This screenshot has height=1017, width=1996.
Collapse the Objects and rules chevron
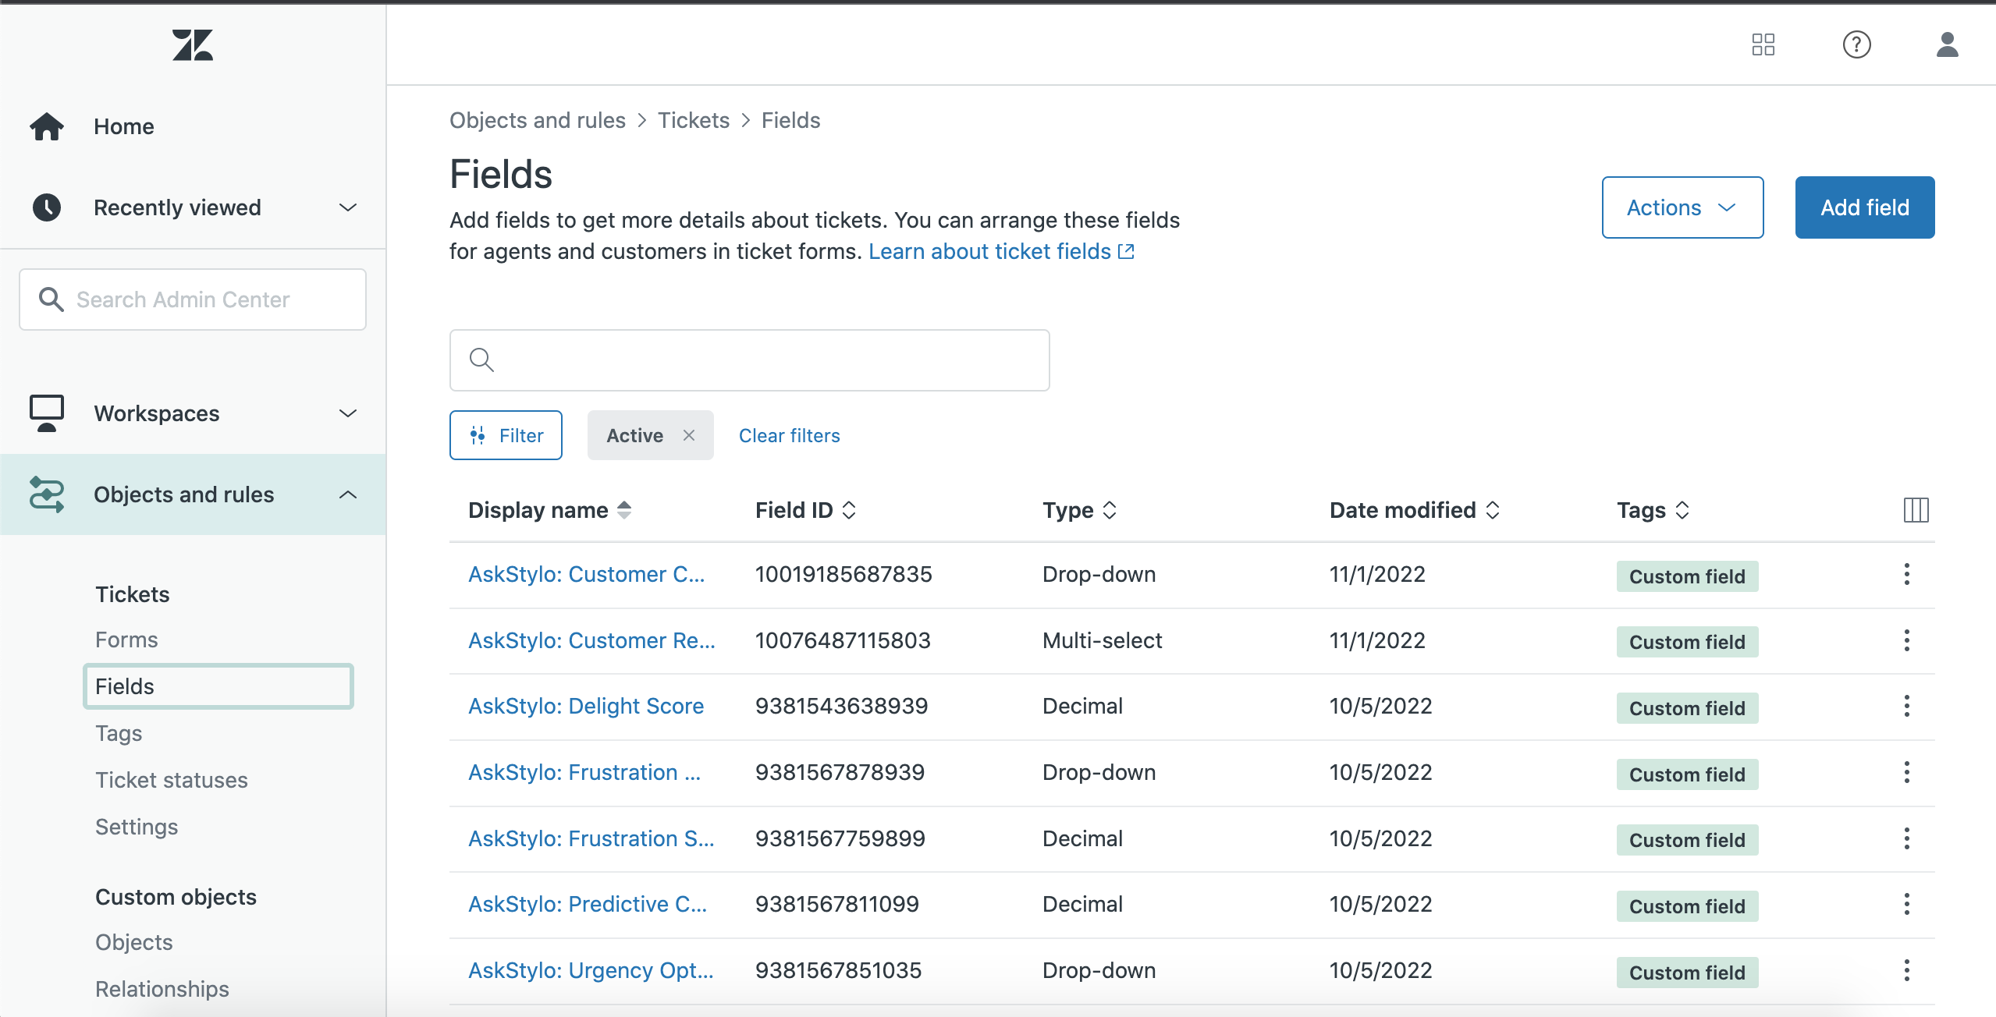[348, 494]
